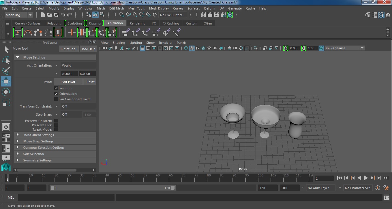
Task: Redo action with redo arrow
Action: point(70,15)
